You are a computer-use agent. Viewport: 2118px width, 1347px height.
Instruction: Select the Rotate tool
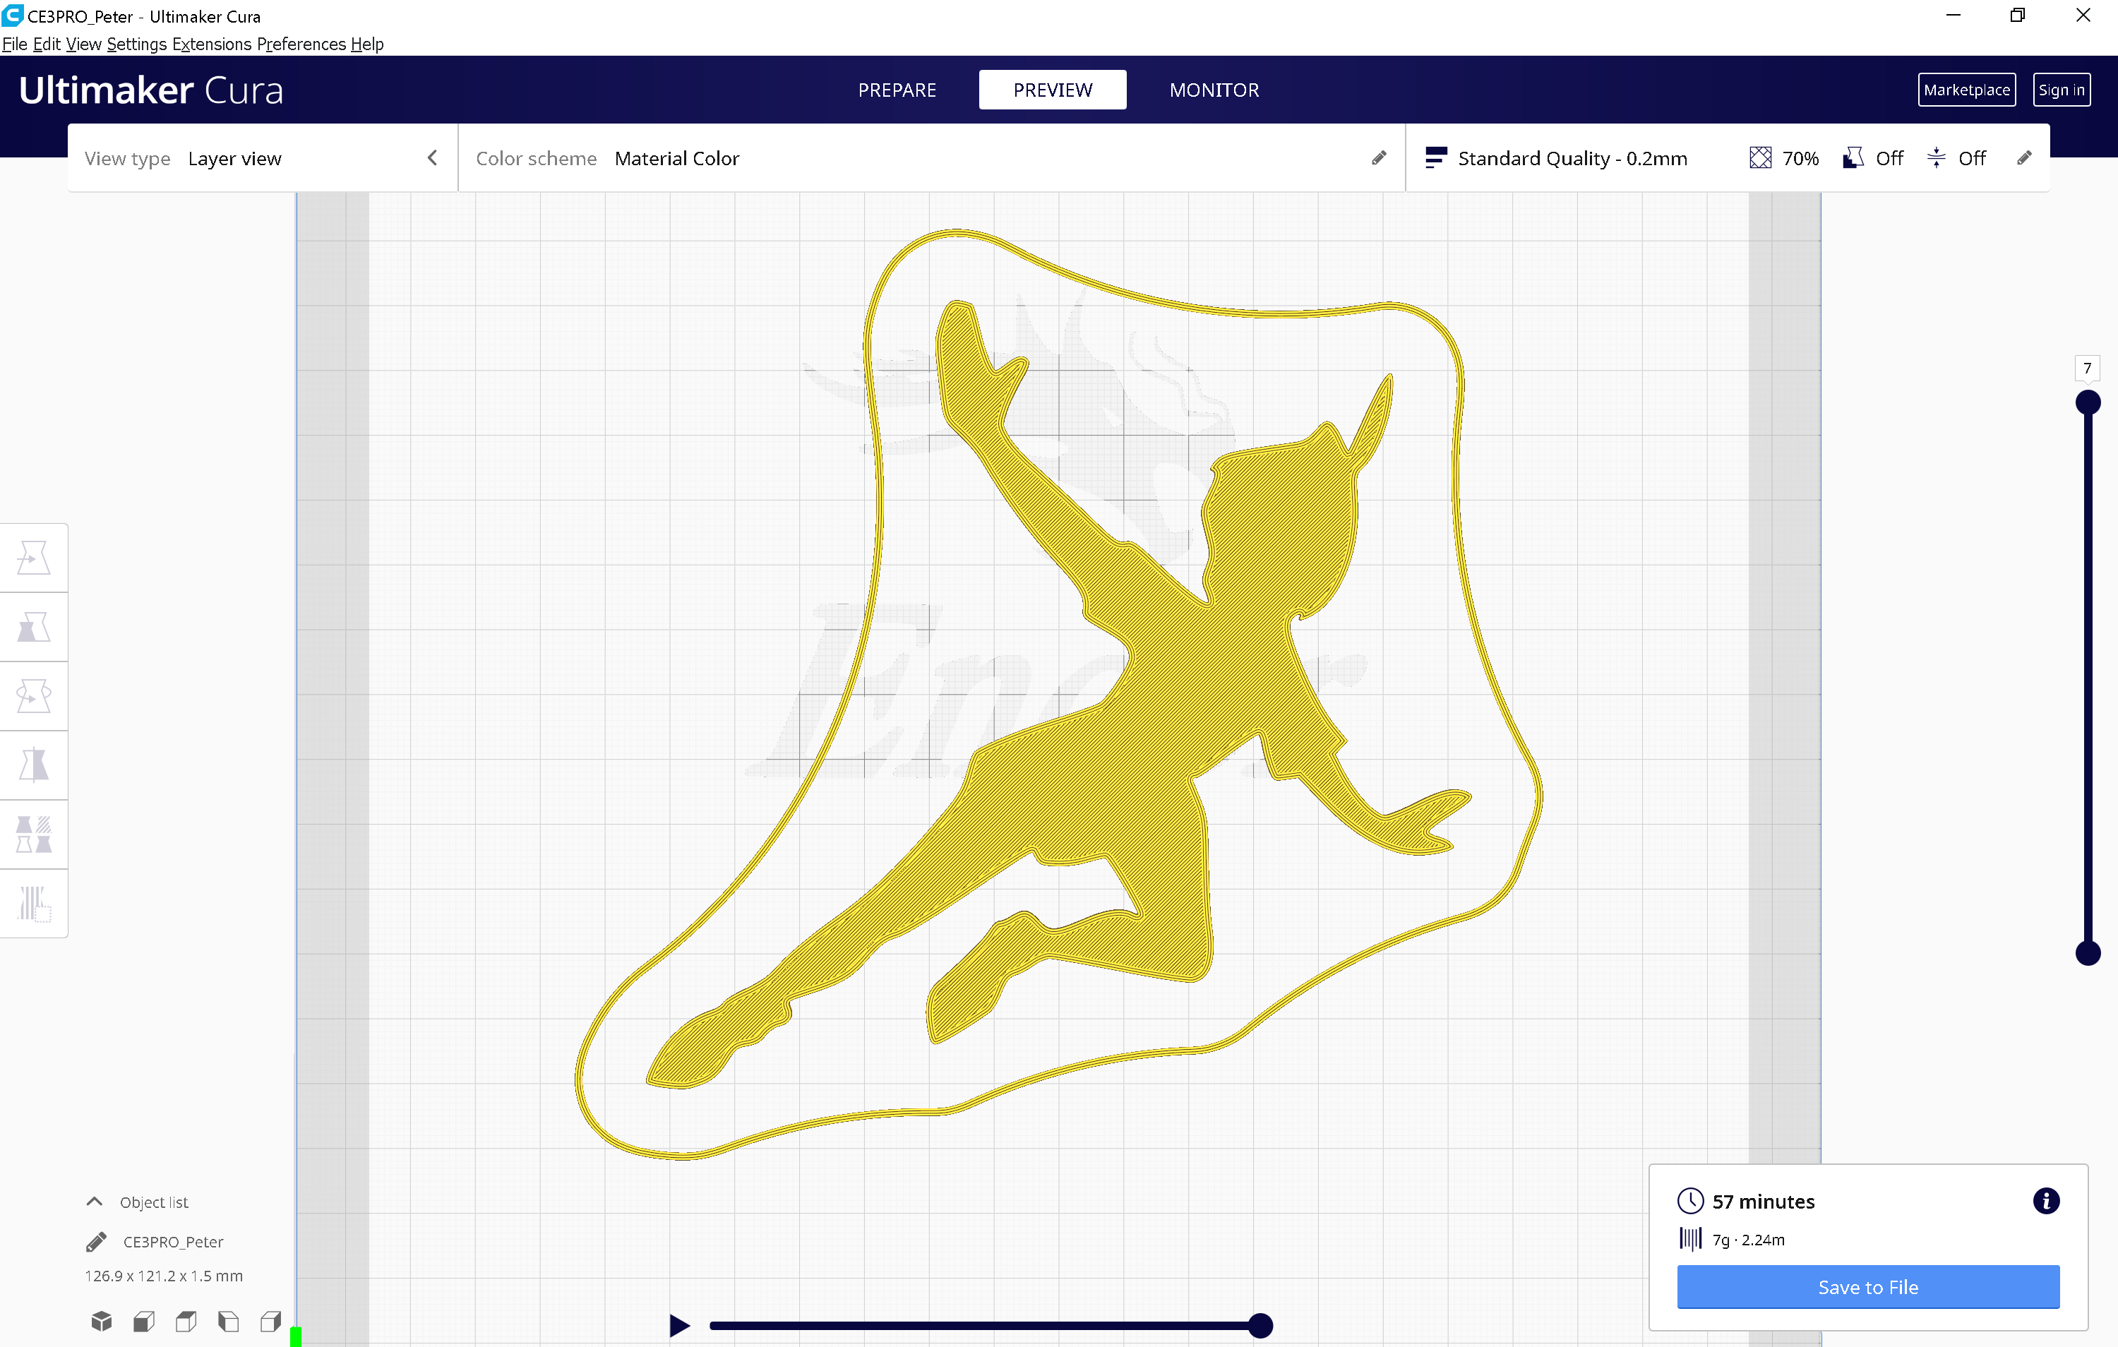tap(35, 695)
